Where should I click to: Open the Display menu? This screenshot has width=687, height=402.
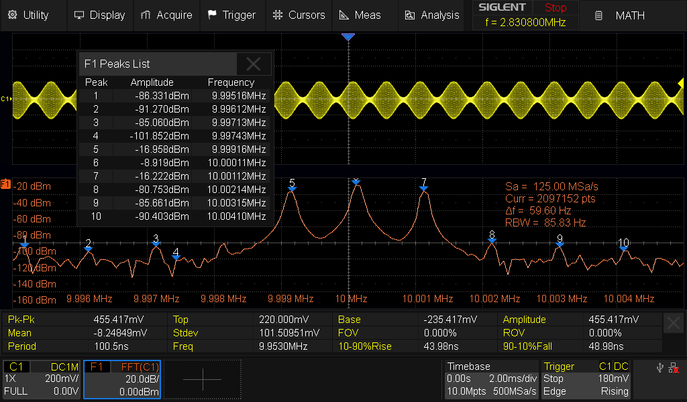(99, 15)
